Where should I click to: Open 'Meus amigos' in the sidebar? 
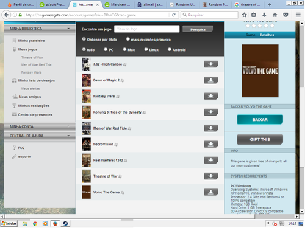tap(30, 97)
